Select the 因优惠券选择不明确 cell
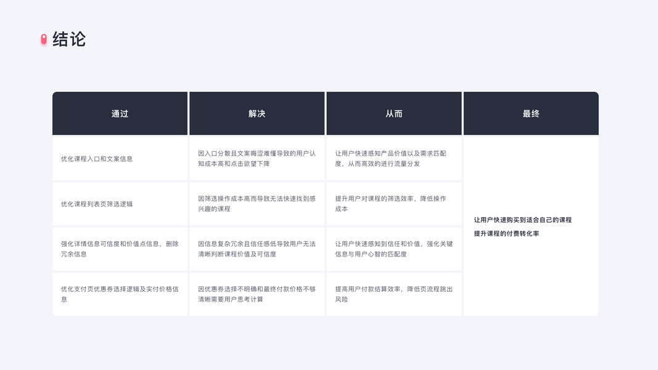 click(x=257, y=294)
